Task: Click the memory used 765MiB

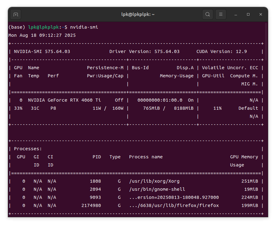Action: 151,108
